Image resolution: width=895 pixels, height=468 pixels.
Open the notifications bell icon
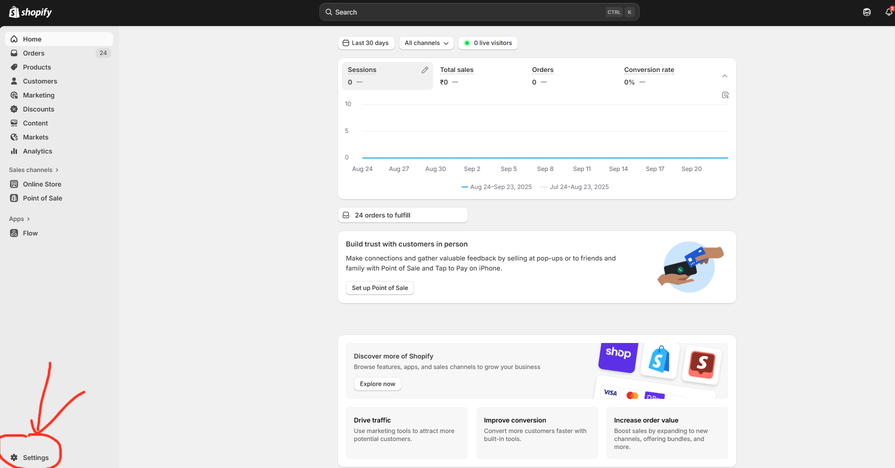(x=888, y=12)
